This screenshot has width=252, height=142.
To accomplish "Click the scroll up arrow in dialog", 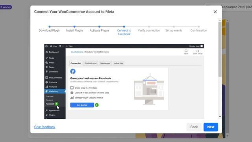I will 220,20.
